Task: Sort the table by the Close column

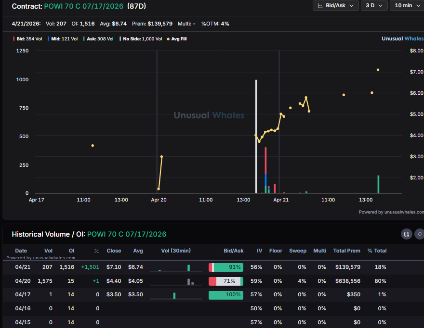Action: [x=114, y=251]
